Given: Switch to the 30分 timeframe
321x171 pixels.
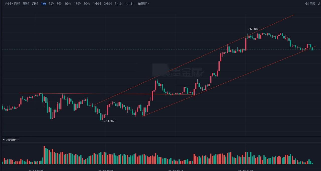Looking at the screenshot, I should (87, 4).
